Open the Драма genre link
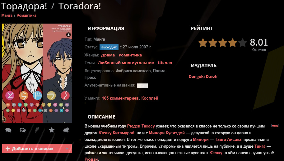Viewport: 284px width, 161px height. tap(108, 55)
